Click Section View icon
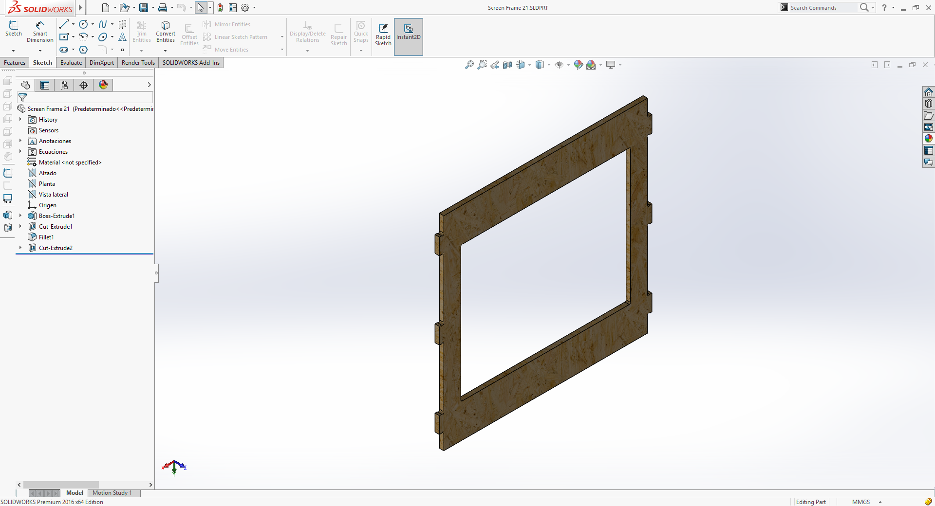This screenshot has width=935, height=506. [x=507, y=65]
